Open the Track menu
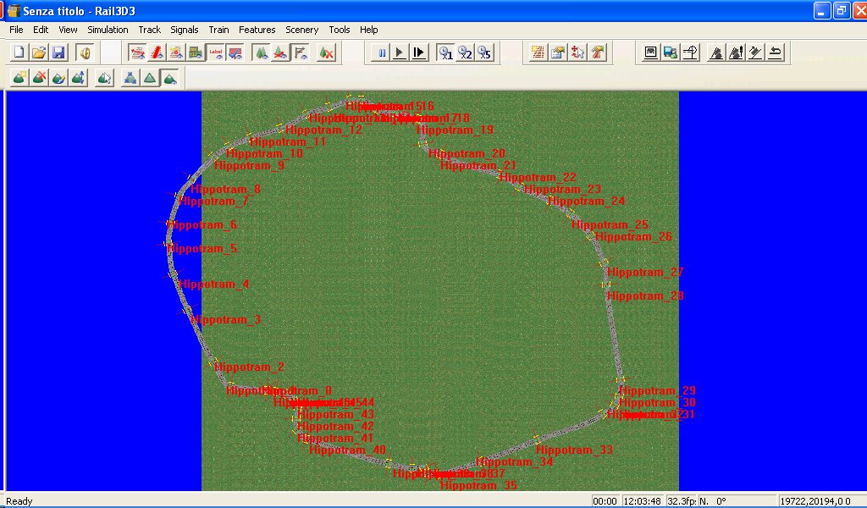 pyautogui.click(x=149, y=30)
